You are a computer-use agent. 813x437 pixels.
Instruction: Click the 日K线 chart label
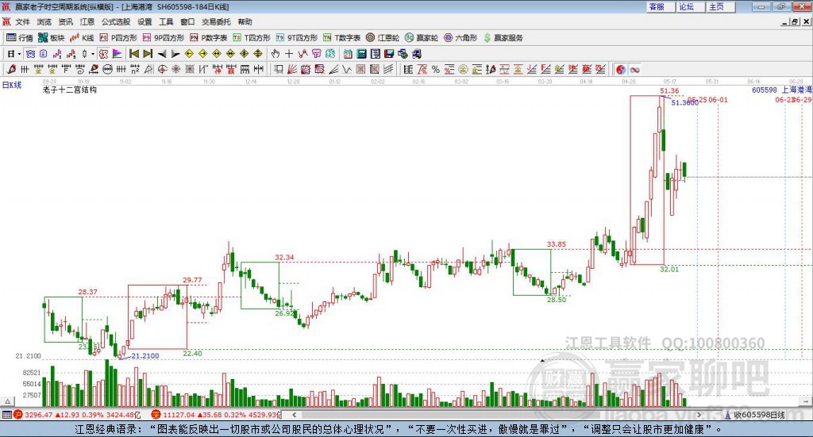(x=12, y=85)
